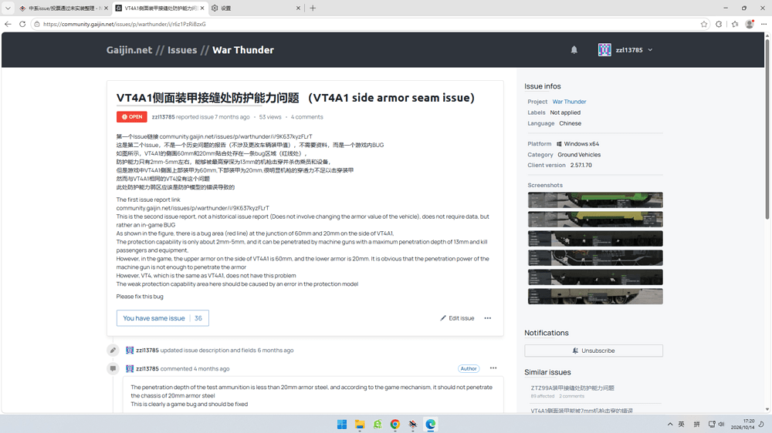
Task: Click the Author badge on comment
Action: click(469, 368)
